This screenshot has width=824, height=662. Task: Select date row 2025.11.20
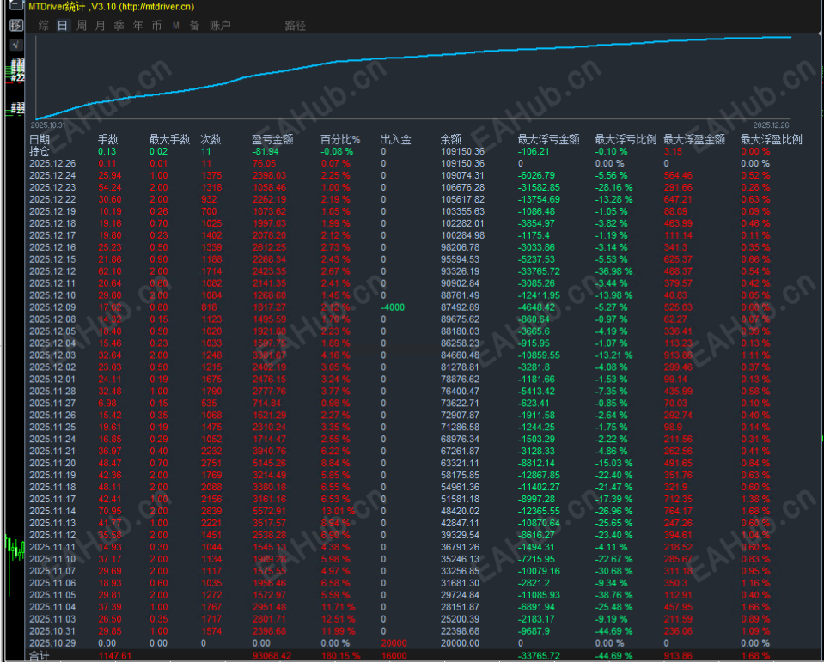(x=52, y=463)
